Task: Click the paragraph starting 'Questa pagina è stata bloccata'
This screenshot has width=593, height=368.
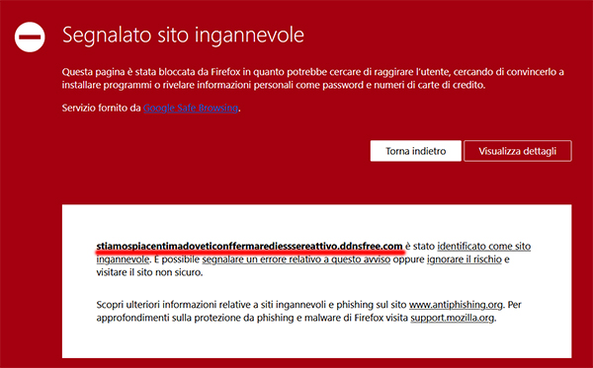Action: pyautogui.click(x=312, y=78)
